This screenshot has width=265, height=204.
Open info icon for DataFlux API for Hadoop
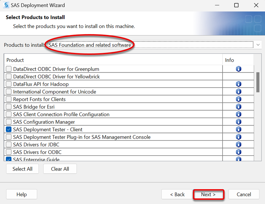[x=238, y=84]
